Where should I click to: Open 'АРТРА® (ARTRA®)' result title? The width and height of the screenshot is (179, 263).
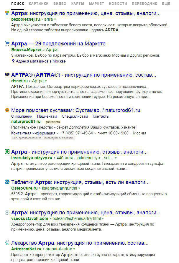(83, 75)
